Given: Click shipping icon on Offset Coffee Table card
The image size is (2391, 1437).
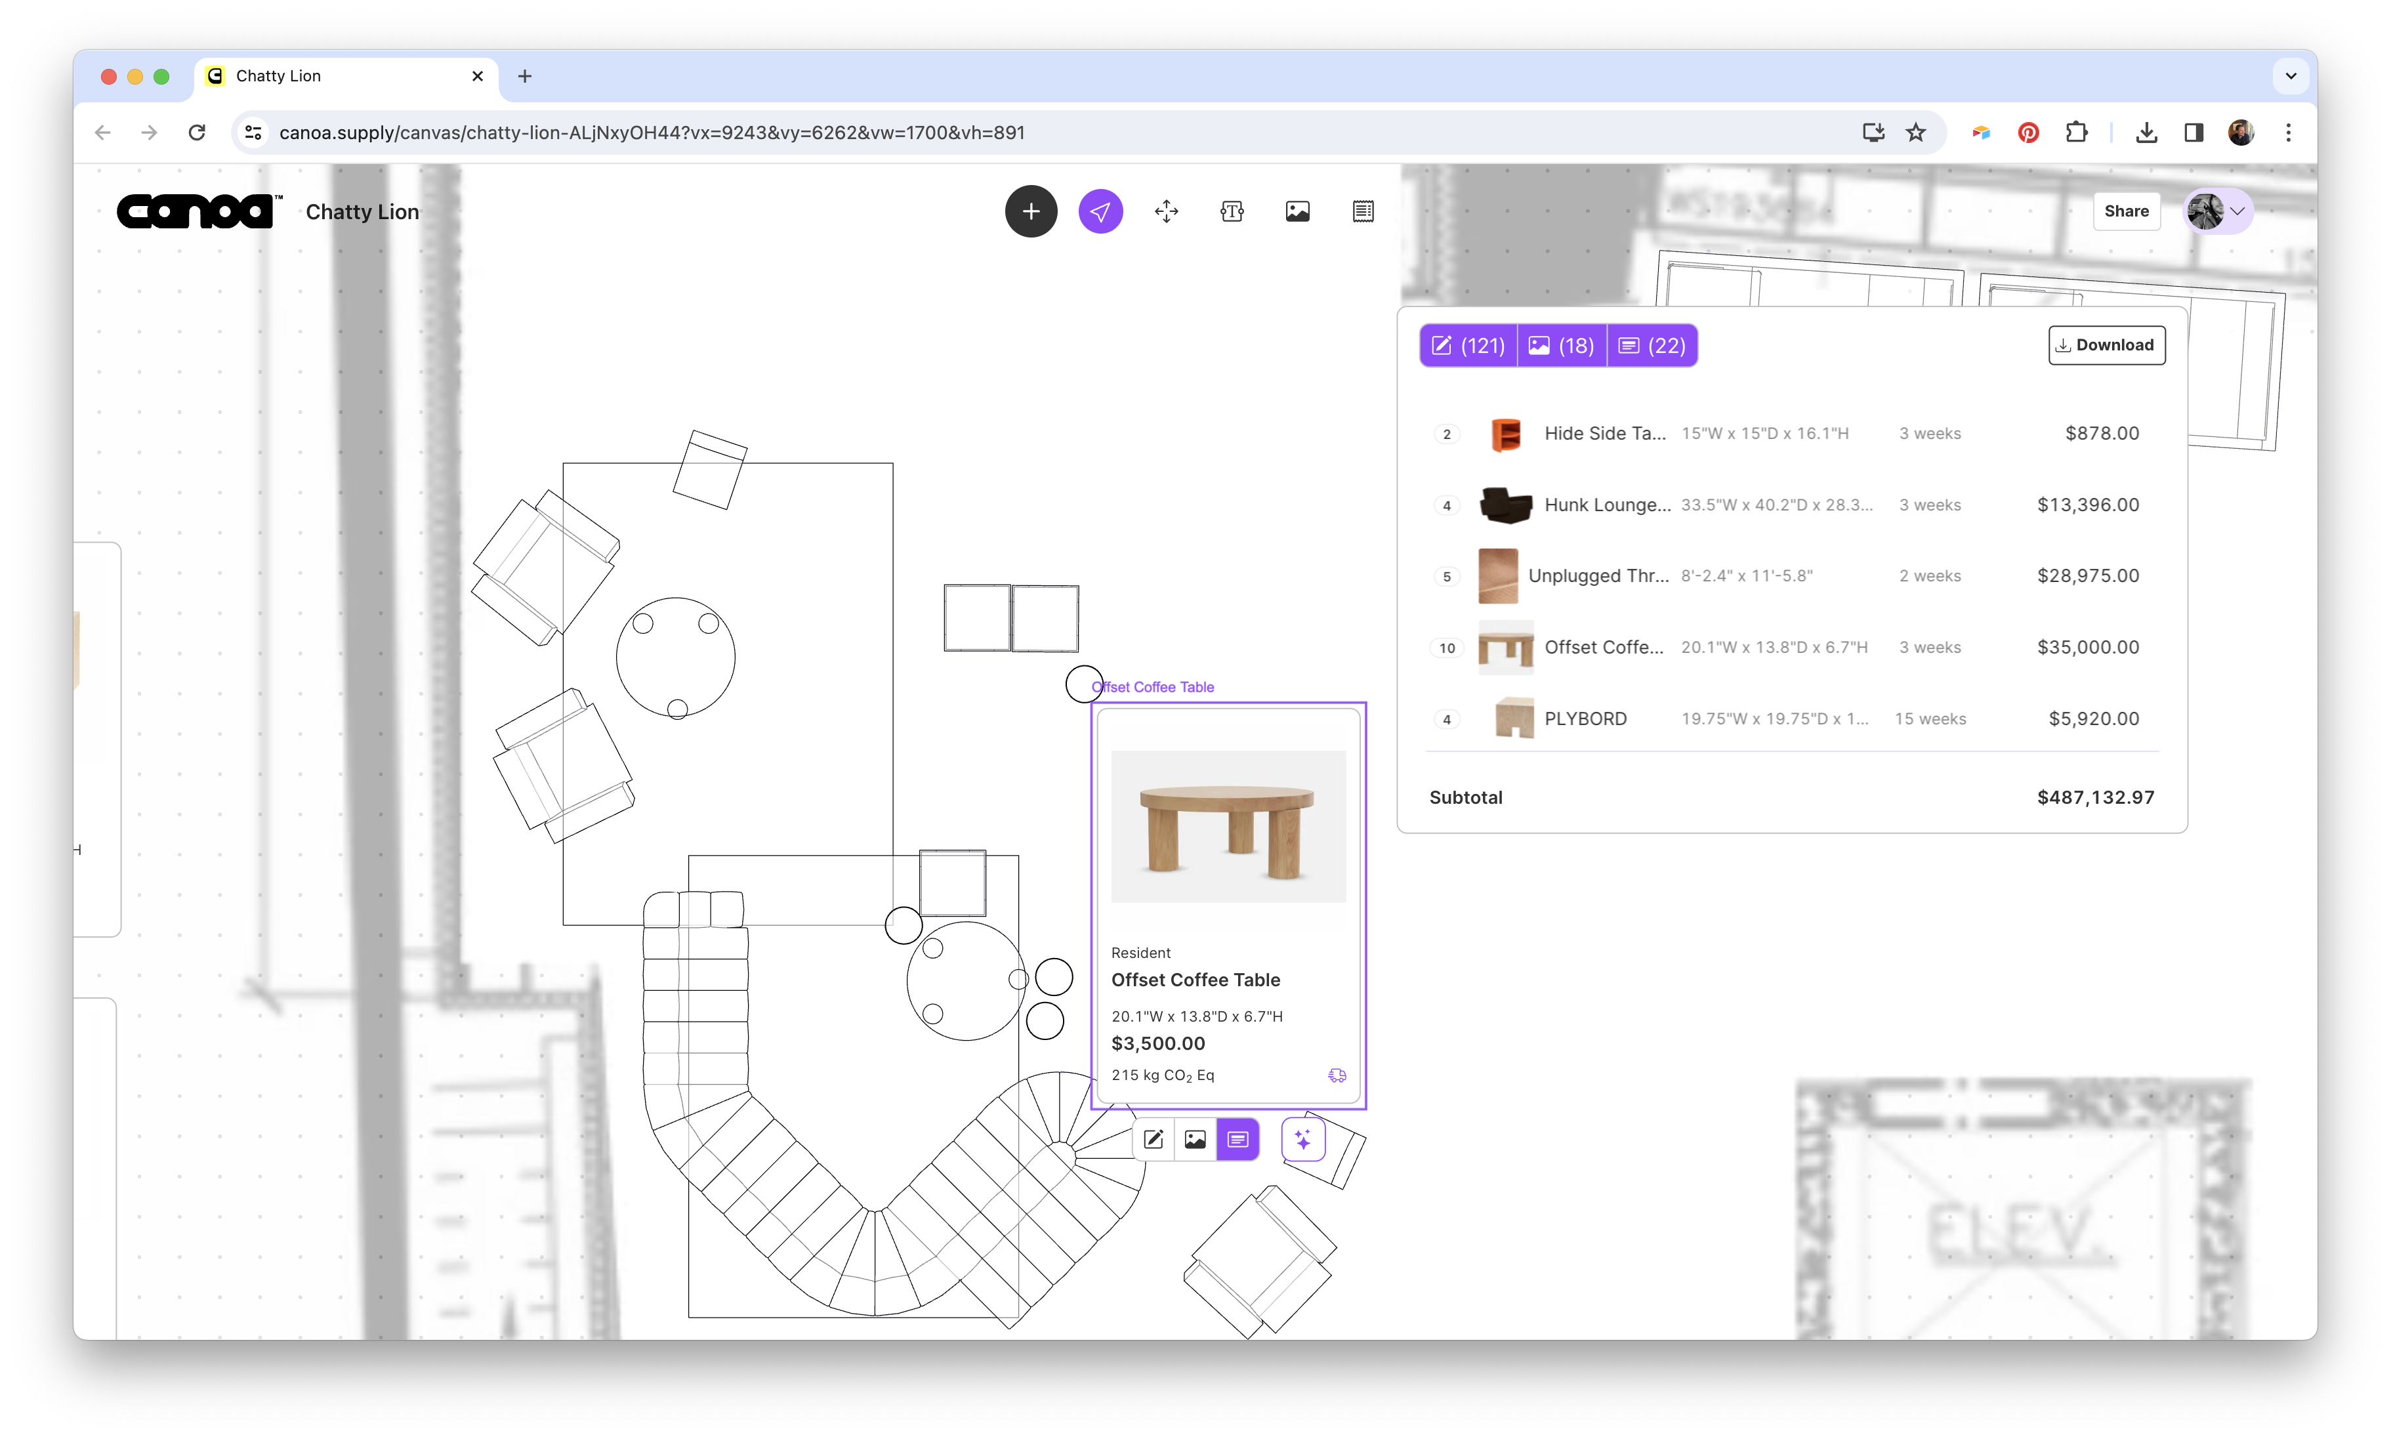Looking at the screenshot, I should pyautogui.click(x=1337, y=1075).
